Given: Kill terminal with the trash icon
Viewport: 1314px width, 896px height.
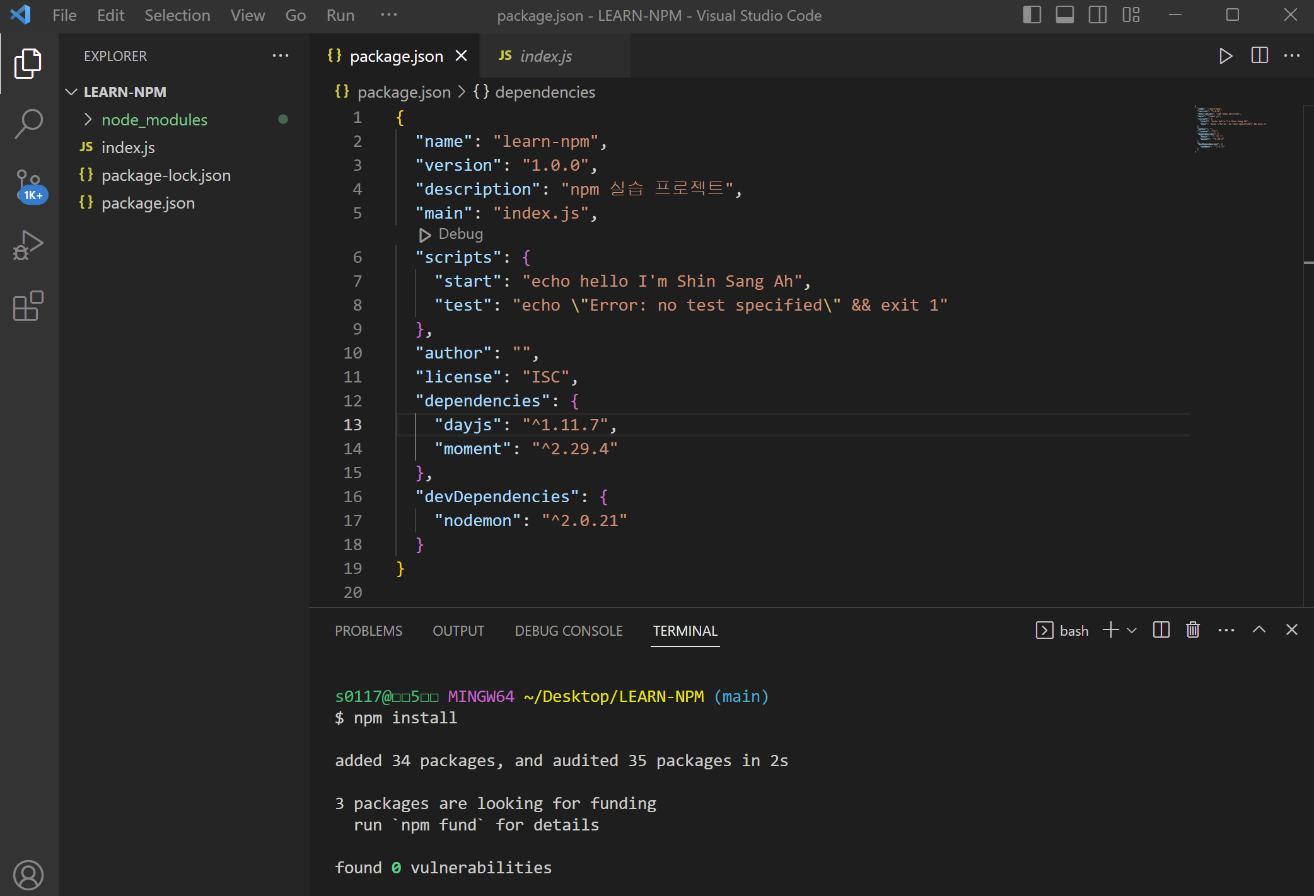Looking at the screenshot, I should tap(1192, 630).
